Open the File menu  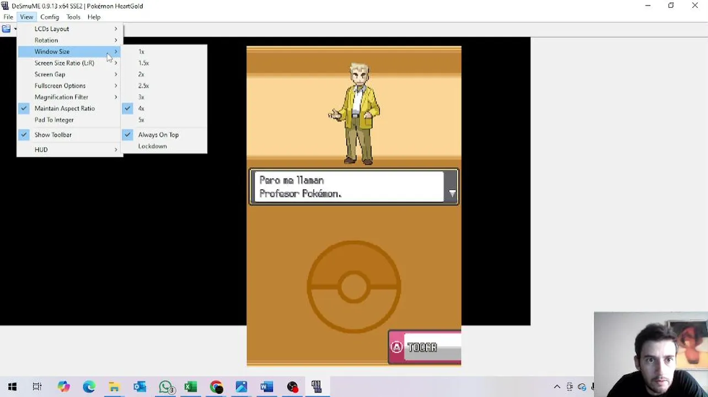[8, 17]
